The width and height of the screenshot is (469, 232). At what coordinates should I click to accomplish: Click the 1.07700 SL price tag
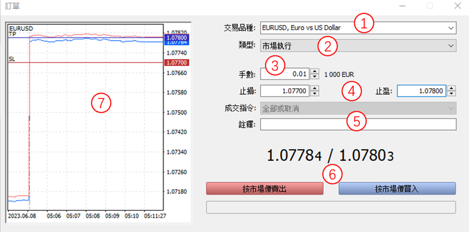tap(177, 63)
